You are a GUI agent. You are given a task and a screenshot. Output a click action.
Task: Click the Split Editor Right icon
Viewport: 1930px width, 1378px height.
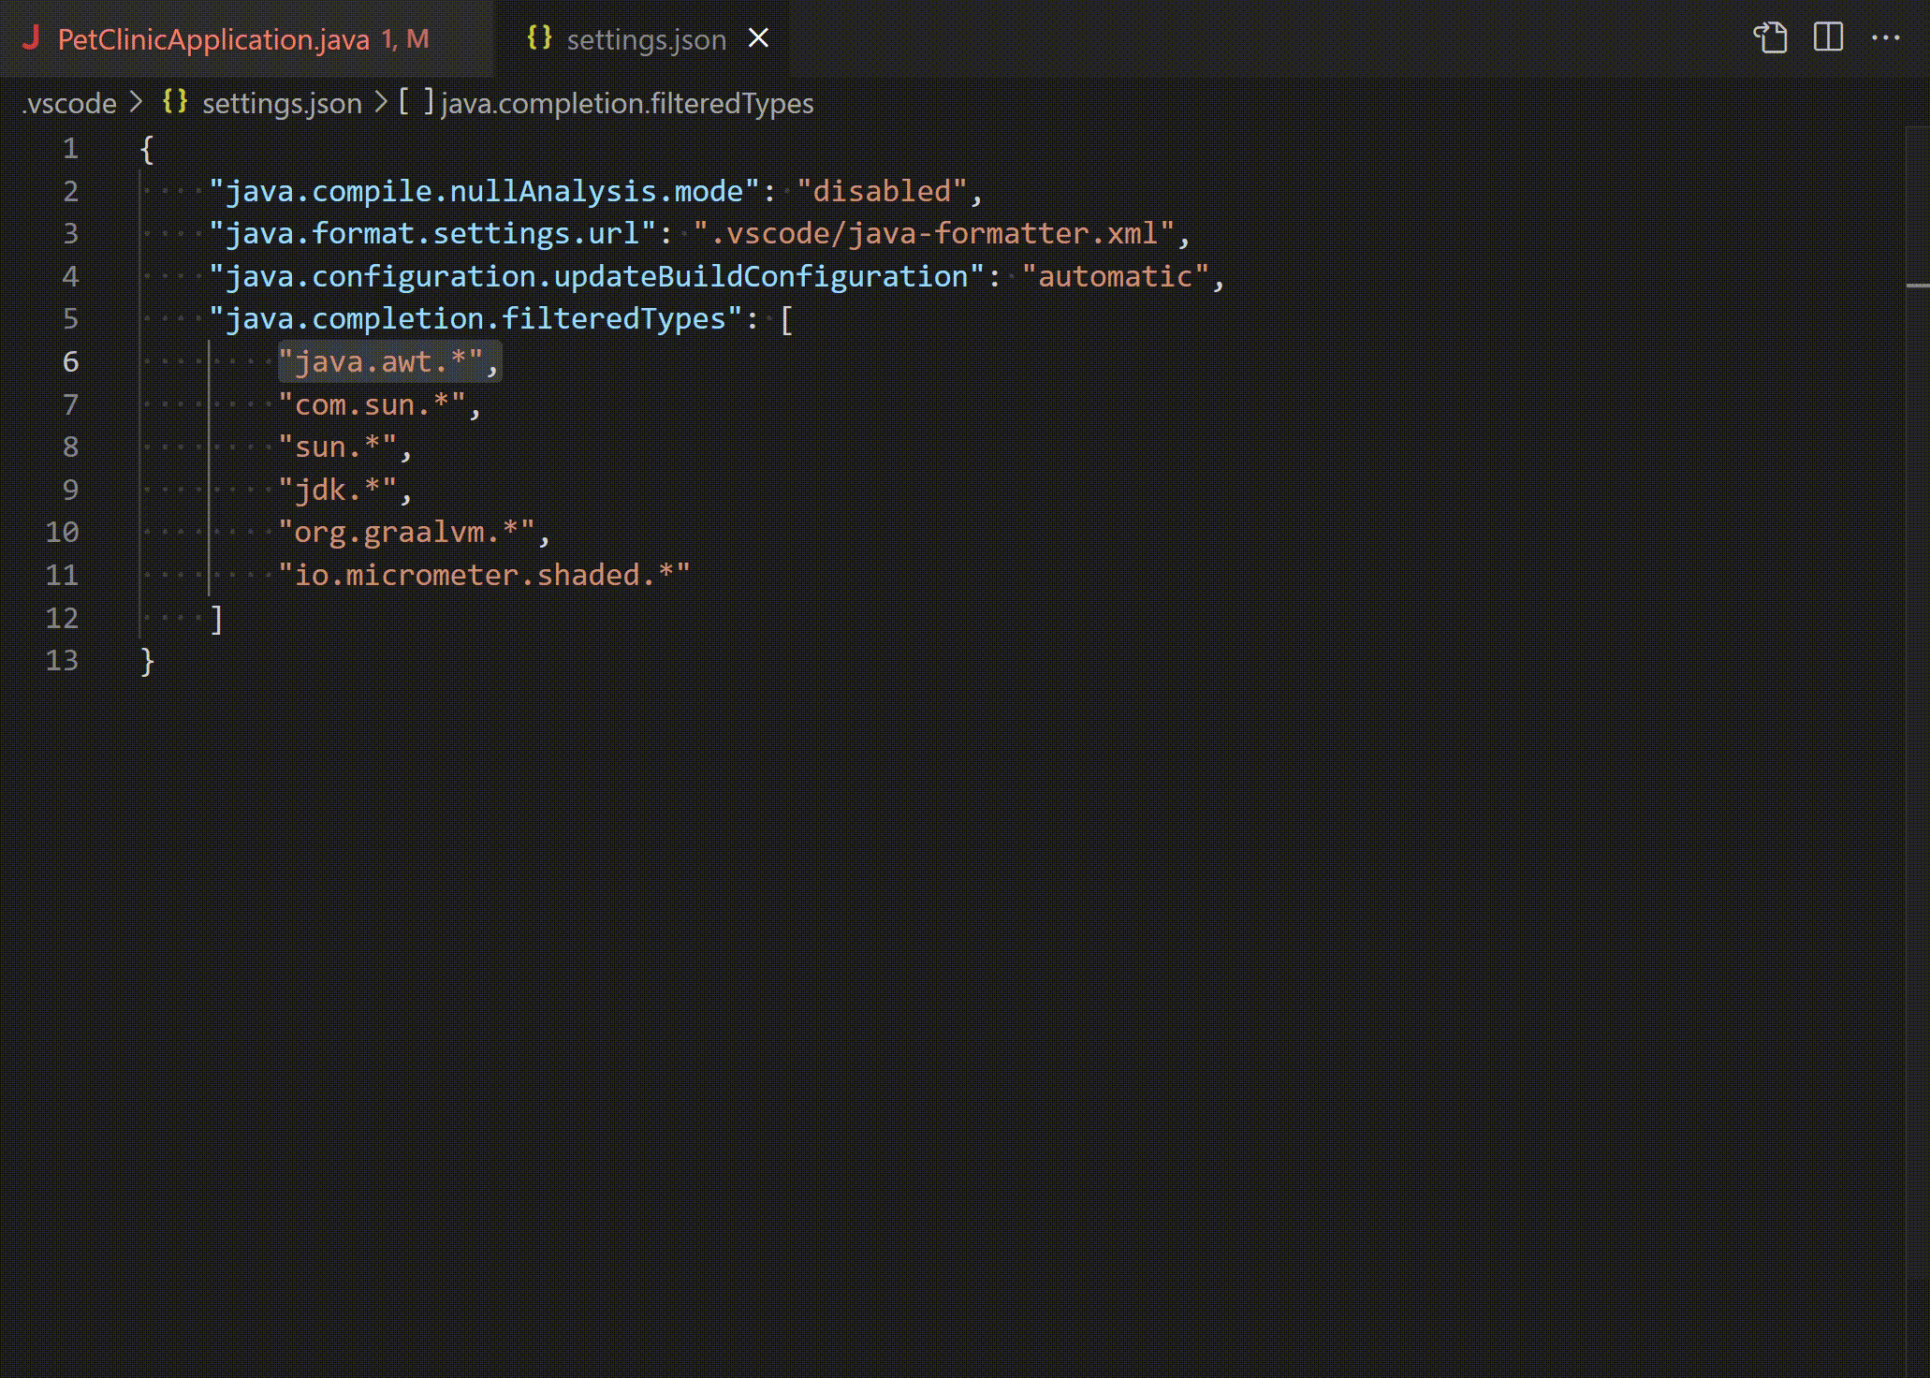tap(1827, 38)
